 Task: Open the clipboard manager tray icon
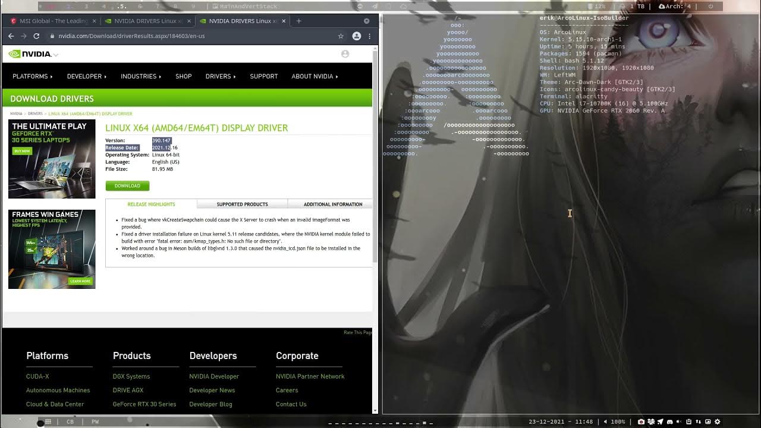pos(688,422)
